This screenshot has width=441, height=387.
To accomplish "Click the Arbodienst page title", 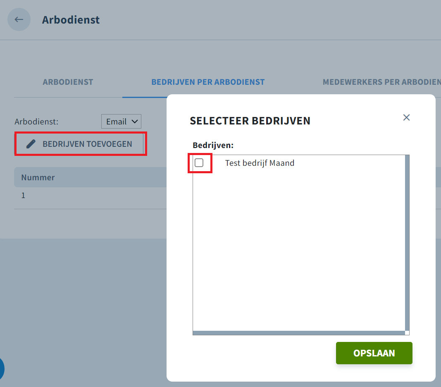I will [71, 20].
